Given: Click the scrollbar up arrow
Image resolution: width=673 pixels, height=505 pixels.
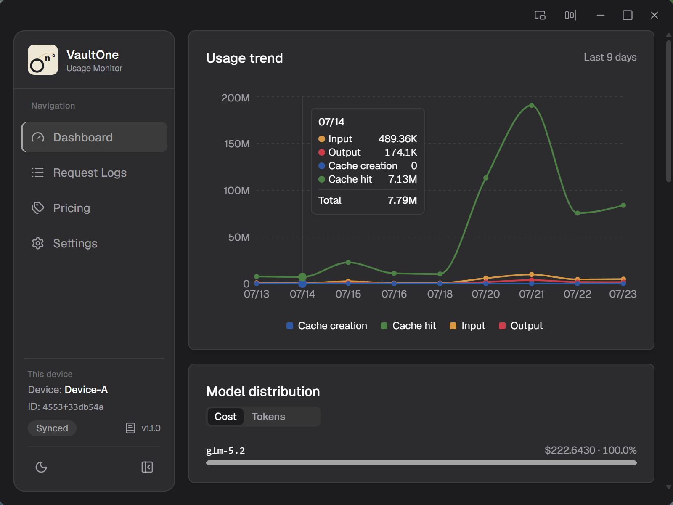Looking at the screenshot, I should 669,35.
